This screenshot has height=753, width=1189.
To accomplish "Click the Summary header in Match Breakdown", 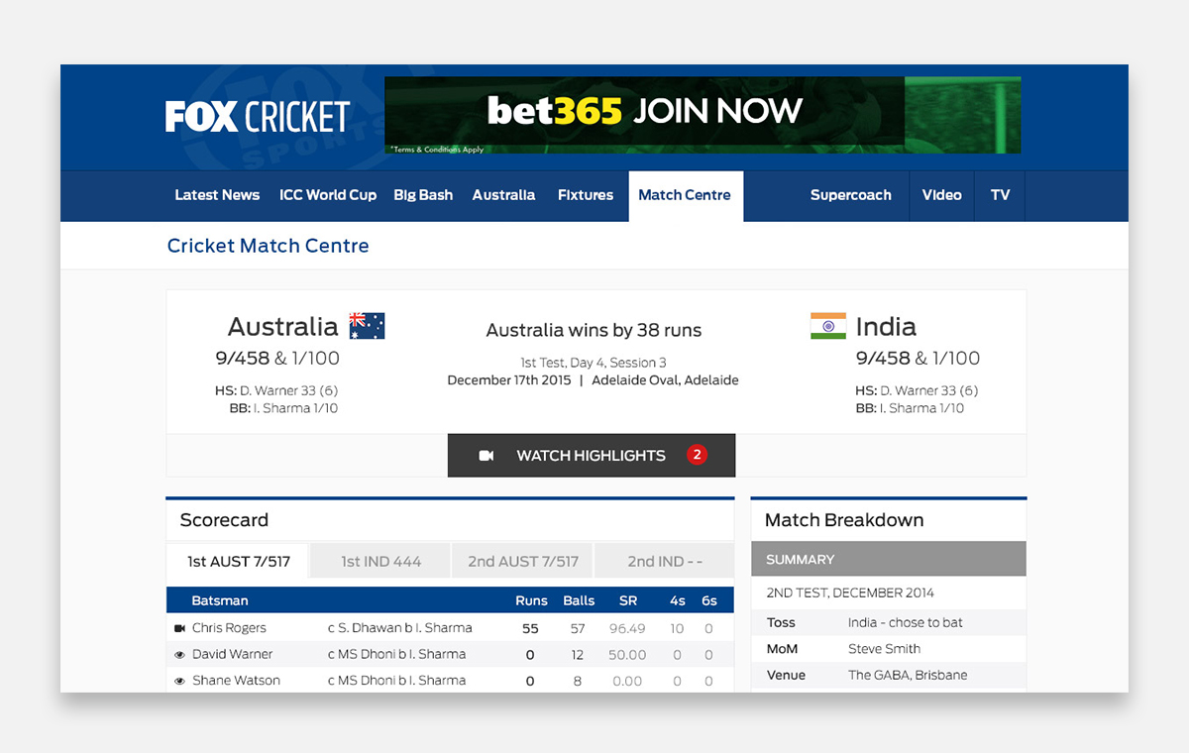I will (889, 559).
